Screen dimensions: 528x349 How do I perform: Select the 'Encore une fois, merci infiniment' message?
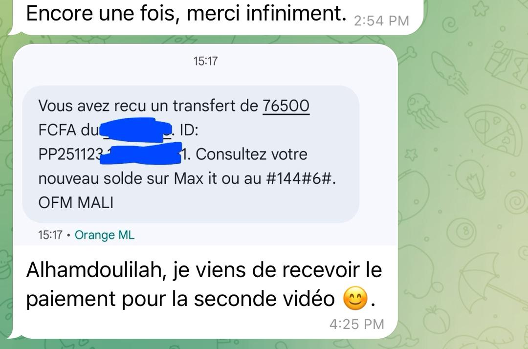coord(186,14)
